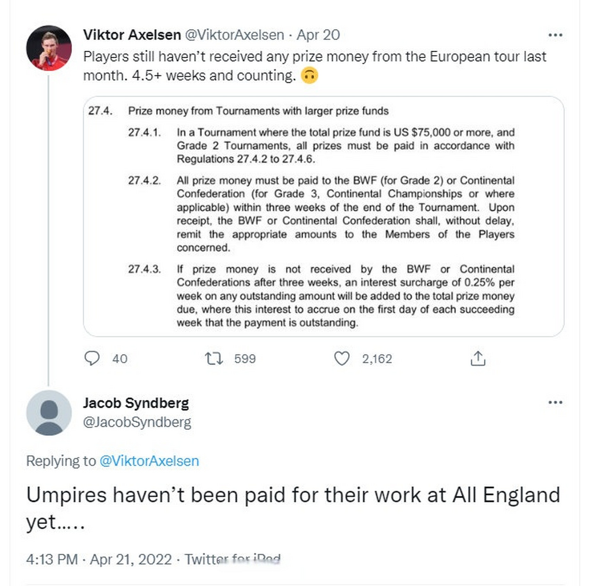The image size is (594, 586).
Task: Click the retweet icon
Action: 213,358
